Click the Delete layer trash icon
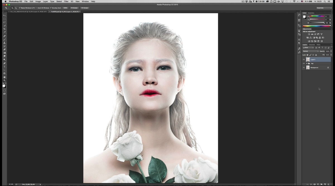Screen dimensions: 335x186 (328, 184)
